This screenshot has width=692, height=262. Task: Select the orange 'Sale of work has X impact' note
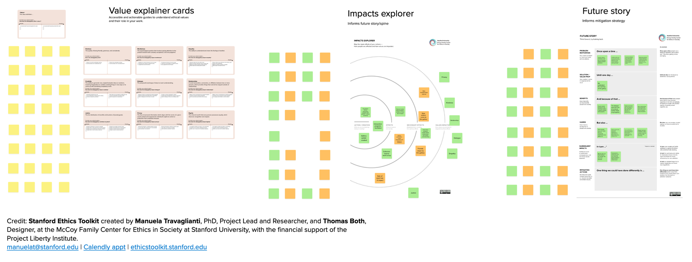coord(380,178)
